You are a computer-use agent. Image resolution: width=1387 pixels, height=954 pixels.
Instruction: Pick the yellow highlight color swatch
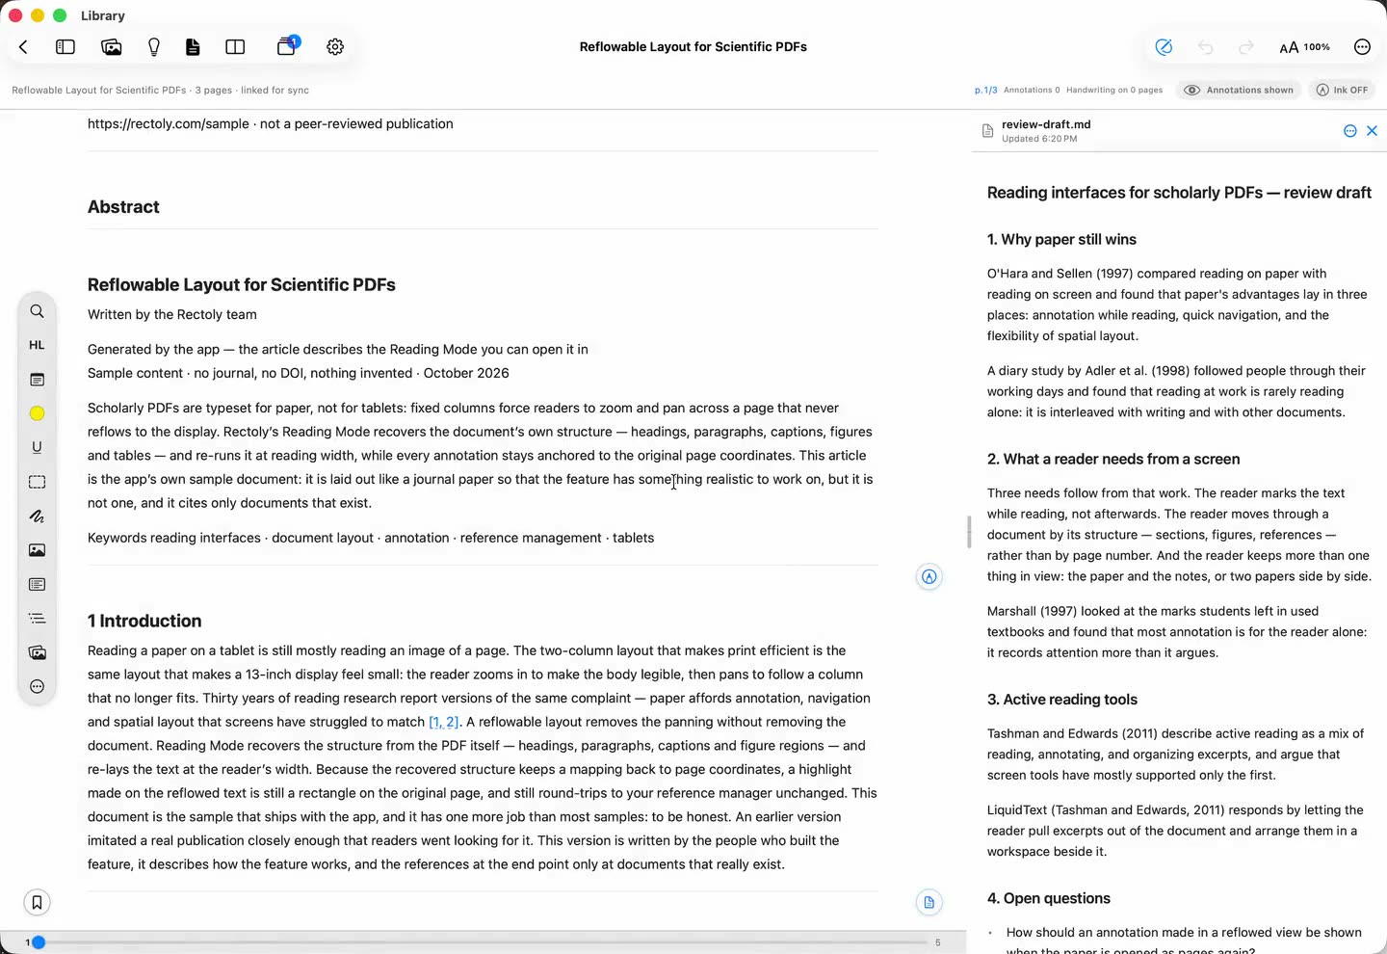37,413
